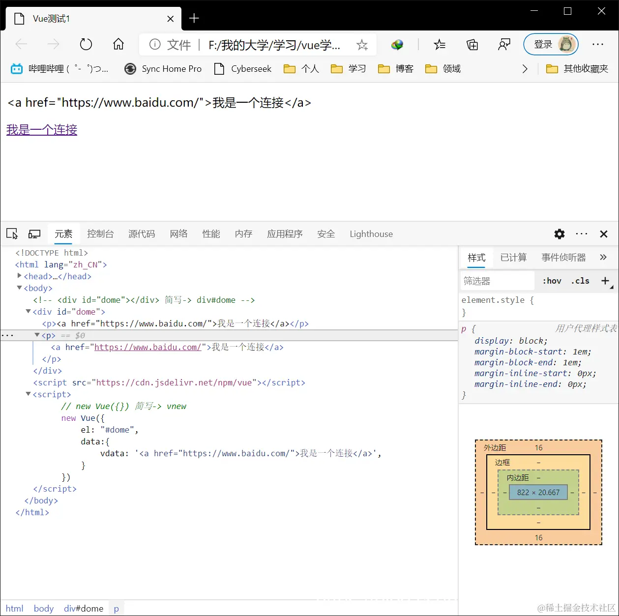Show more styles pane tabs chevron

click(x=603, y=257)
